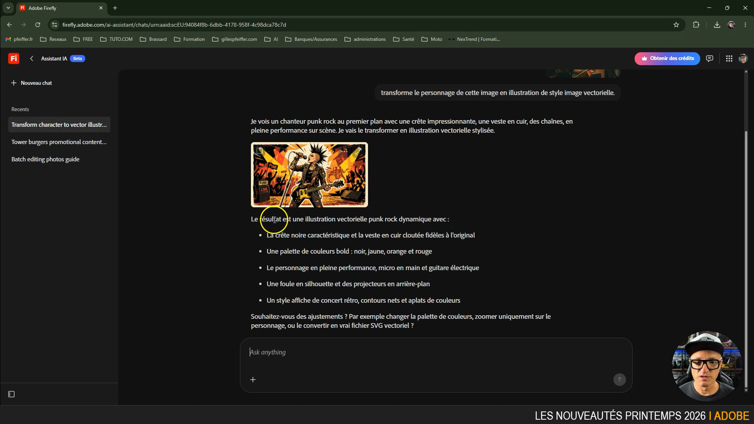Open the browser extensions puzzle icon

coord(696,25)
